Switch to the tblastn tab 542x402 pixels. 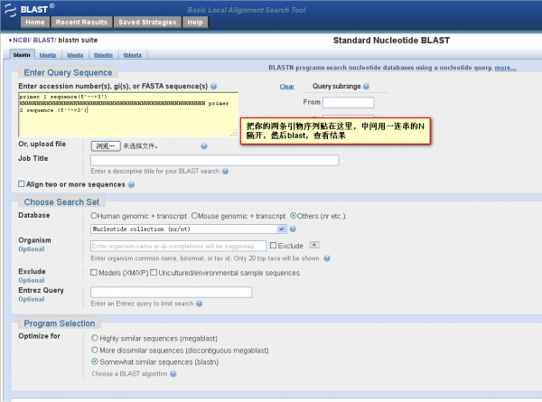tap(103, 55)
